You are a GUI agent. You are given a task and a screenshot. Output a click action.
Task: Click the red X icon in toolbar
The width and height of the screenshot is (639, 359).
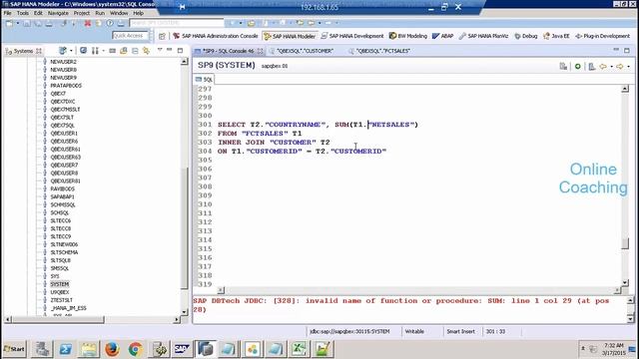(x=87, y=23)
